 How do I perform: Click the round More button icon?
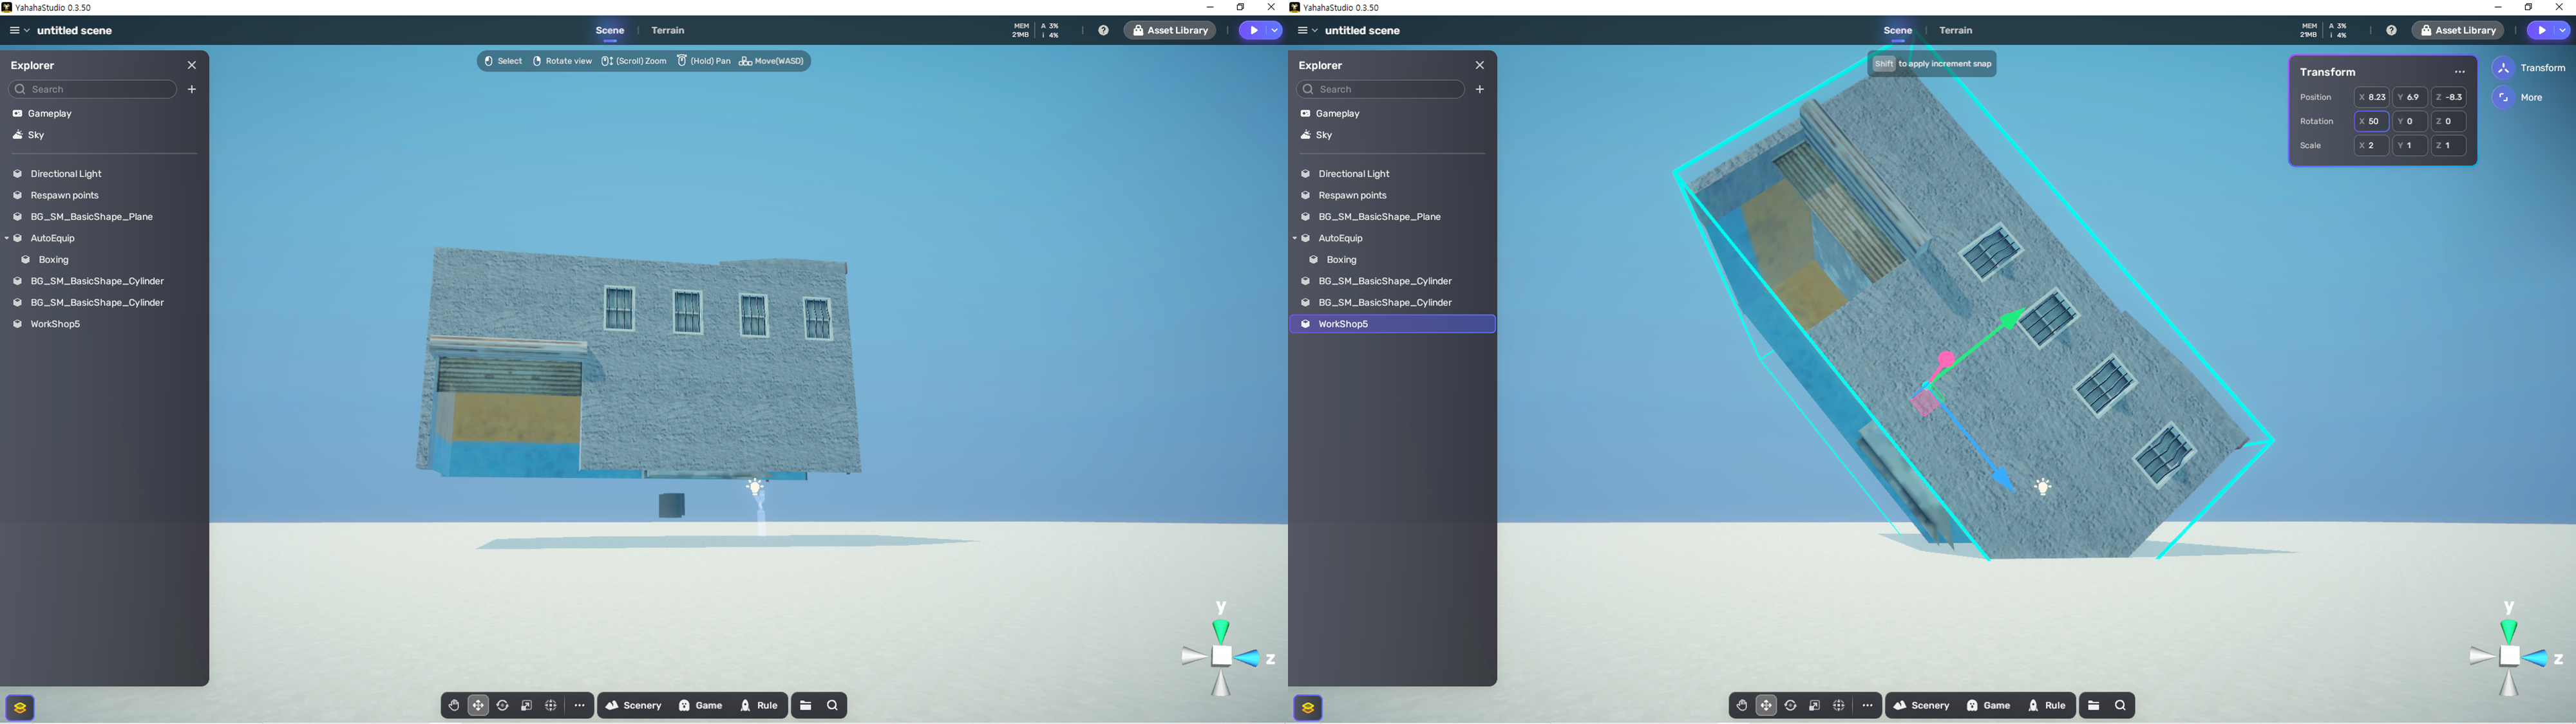tap(2503, 98)
